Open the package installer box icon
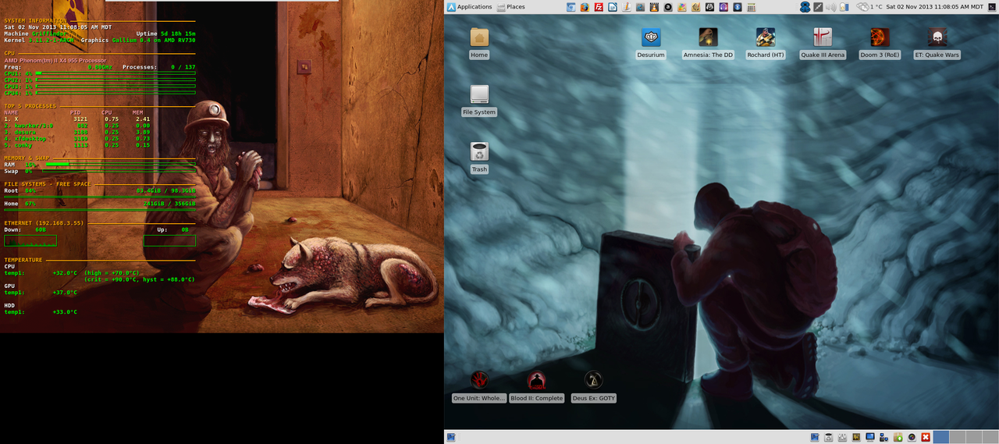The width and height of the screenshot is (999, 444). 898,437
